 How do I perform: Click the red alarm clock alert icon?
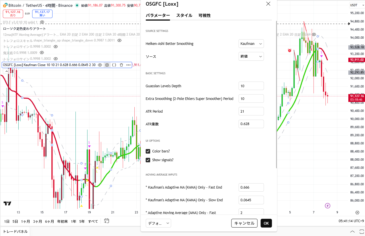[290, 50]
